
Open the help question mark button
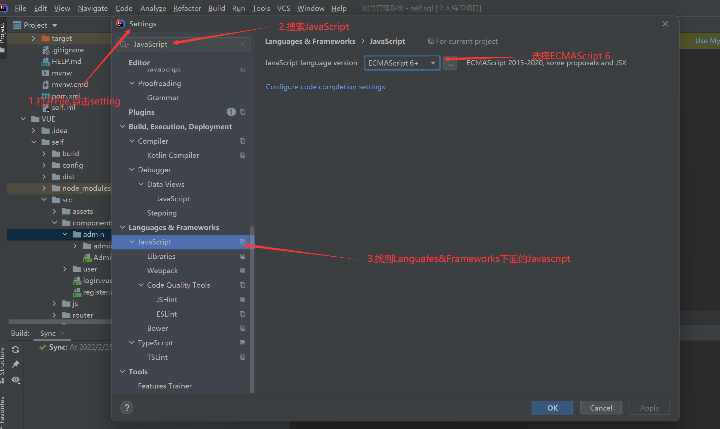coord(127,408)
